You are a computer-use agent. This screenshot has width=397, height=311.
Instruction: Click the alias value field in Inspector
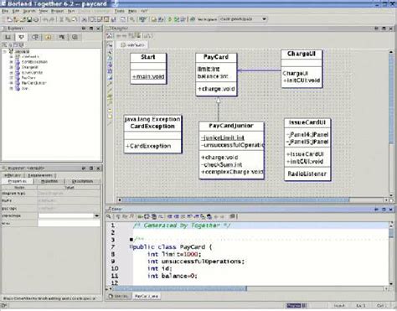click(x=69, y=223)
